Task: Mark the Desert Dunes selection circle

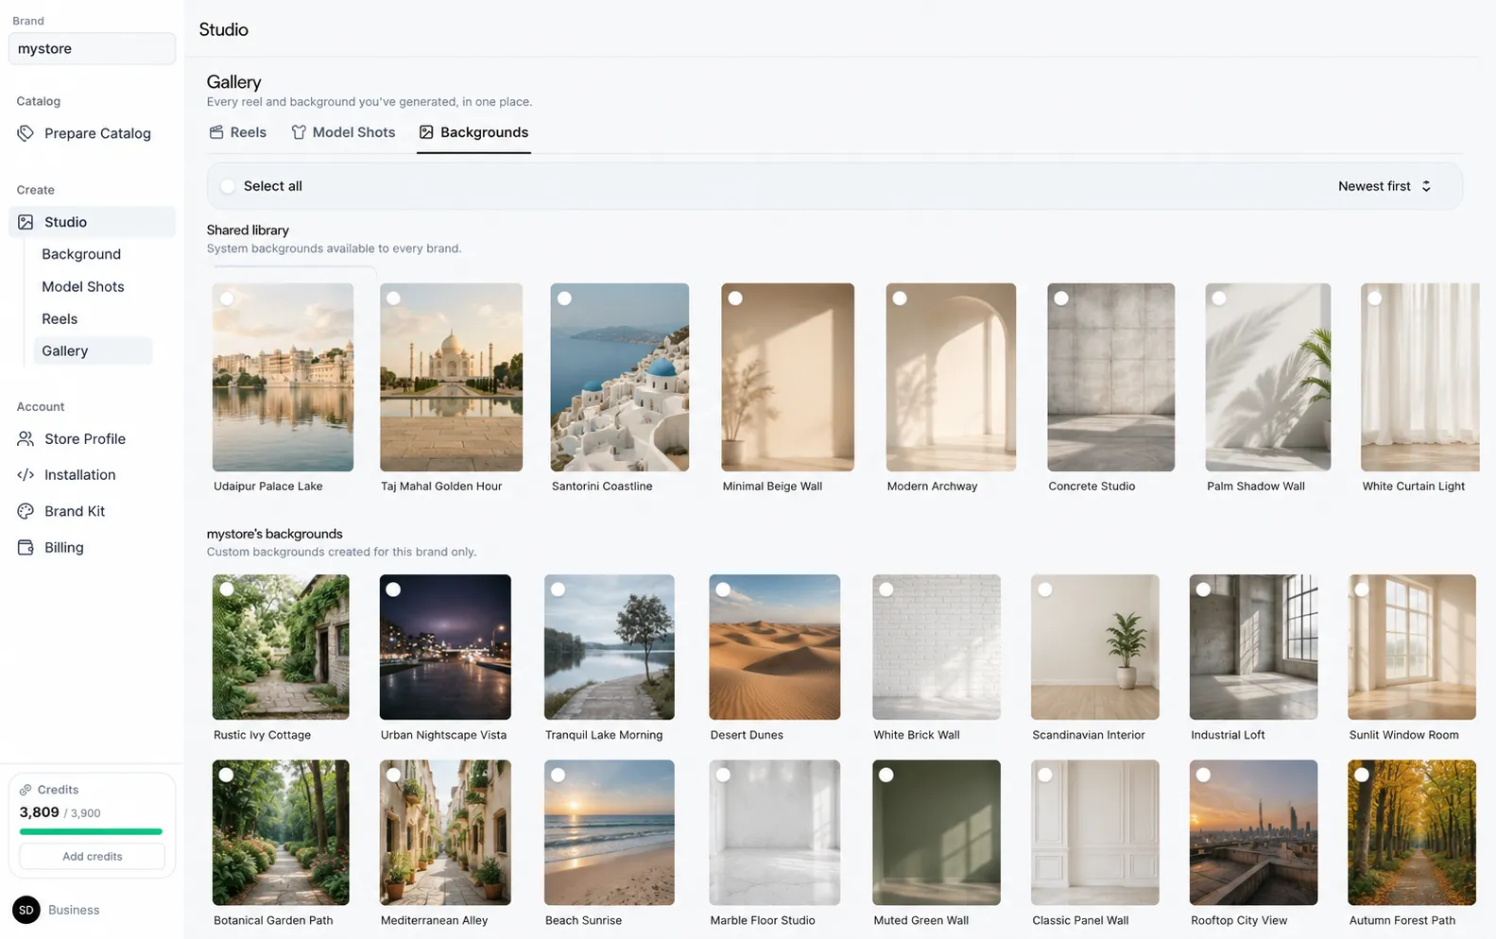Action: pyautogui.click(x=723, y=589)
